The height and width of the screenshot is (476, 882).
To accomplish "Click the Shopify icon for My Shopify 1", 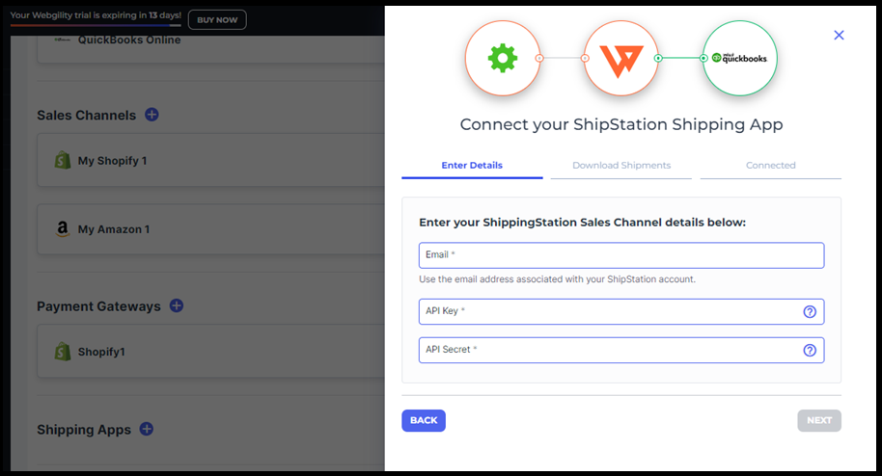I will (x=63, y=161).
